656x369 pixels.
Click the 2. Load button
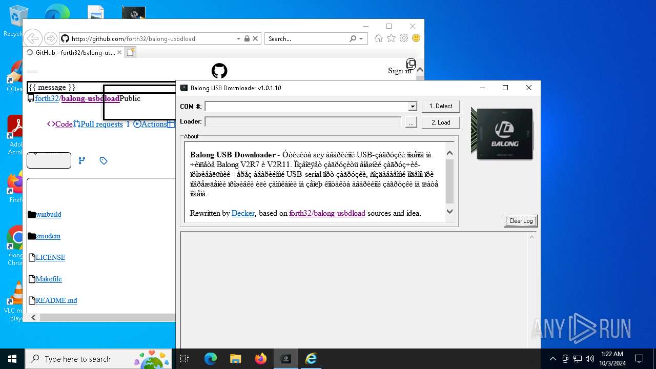pos(441,122)
